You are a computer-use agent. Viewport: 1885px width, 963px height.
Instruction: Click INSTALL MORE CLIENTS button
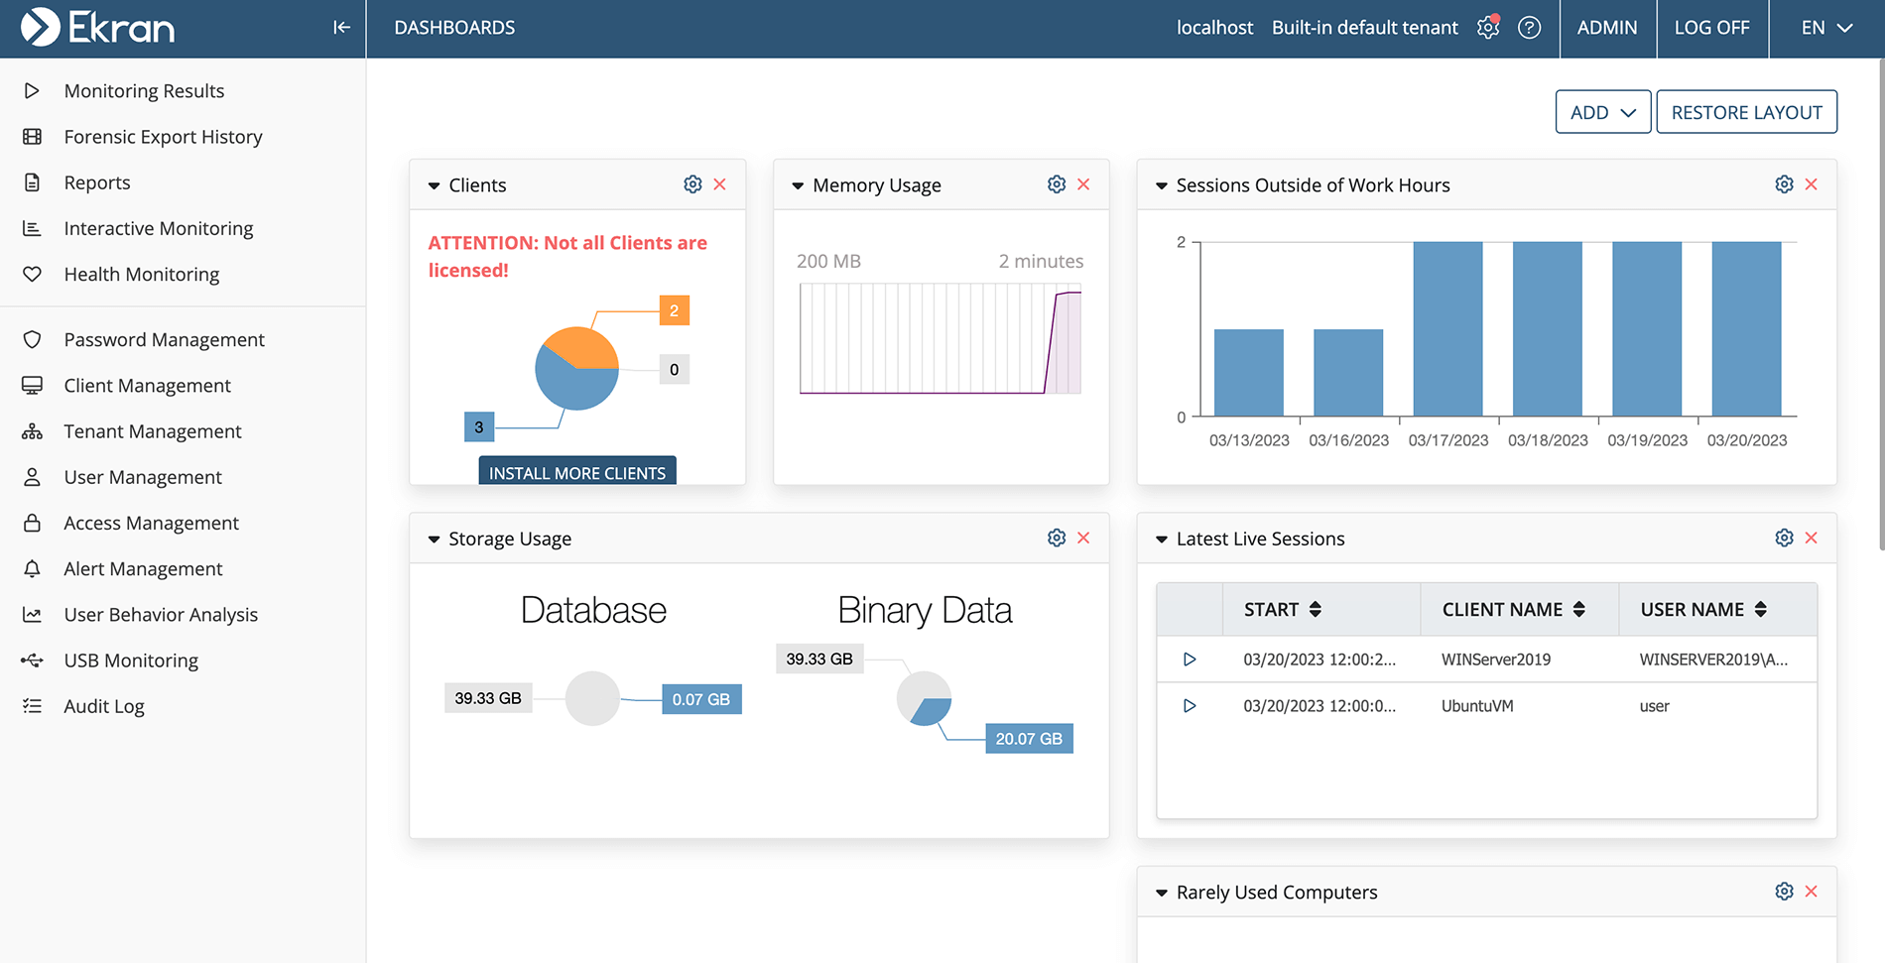577,471
